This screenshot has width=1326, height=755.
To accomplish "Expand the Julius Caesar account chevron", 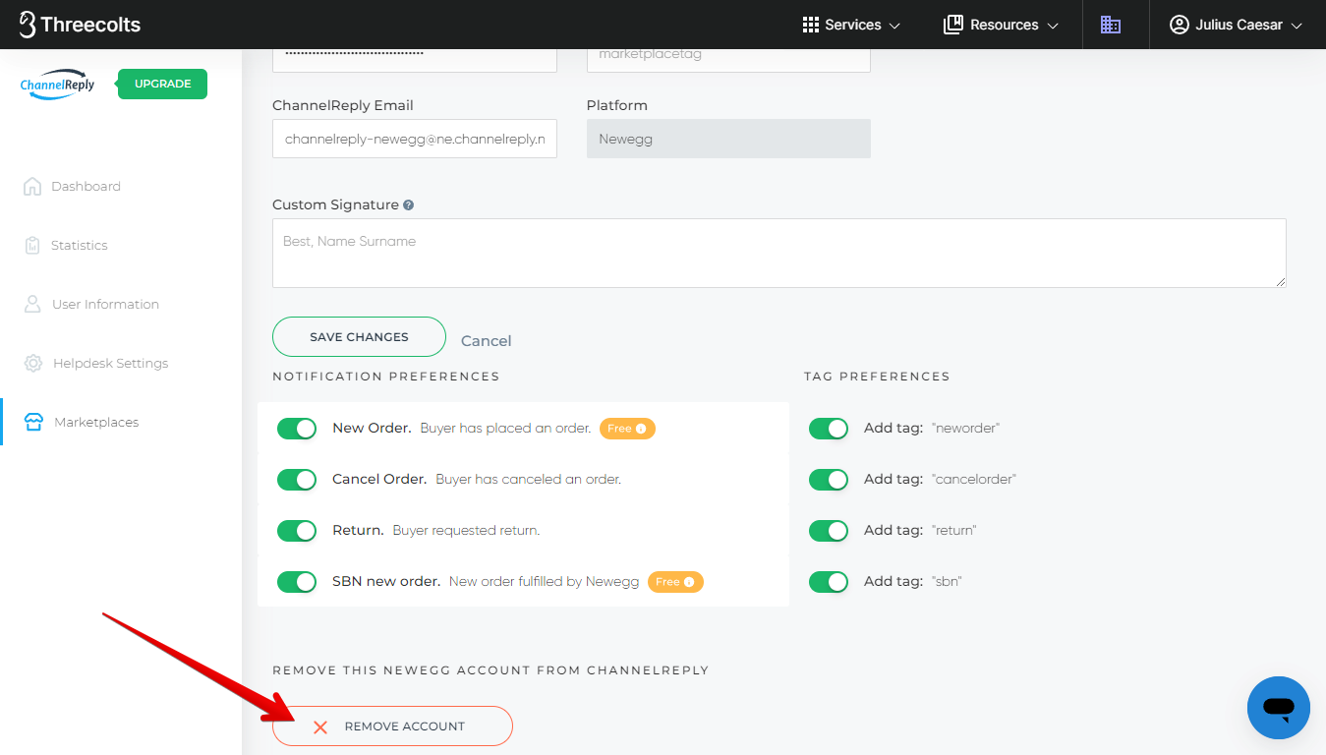I will (1297, 26).
